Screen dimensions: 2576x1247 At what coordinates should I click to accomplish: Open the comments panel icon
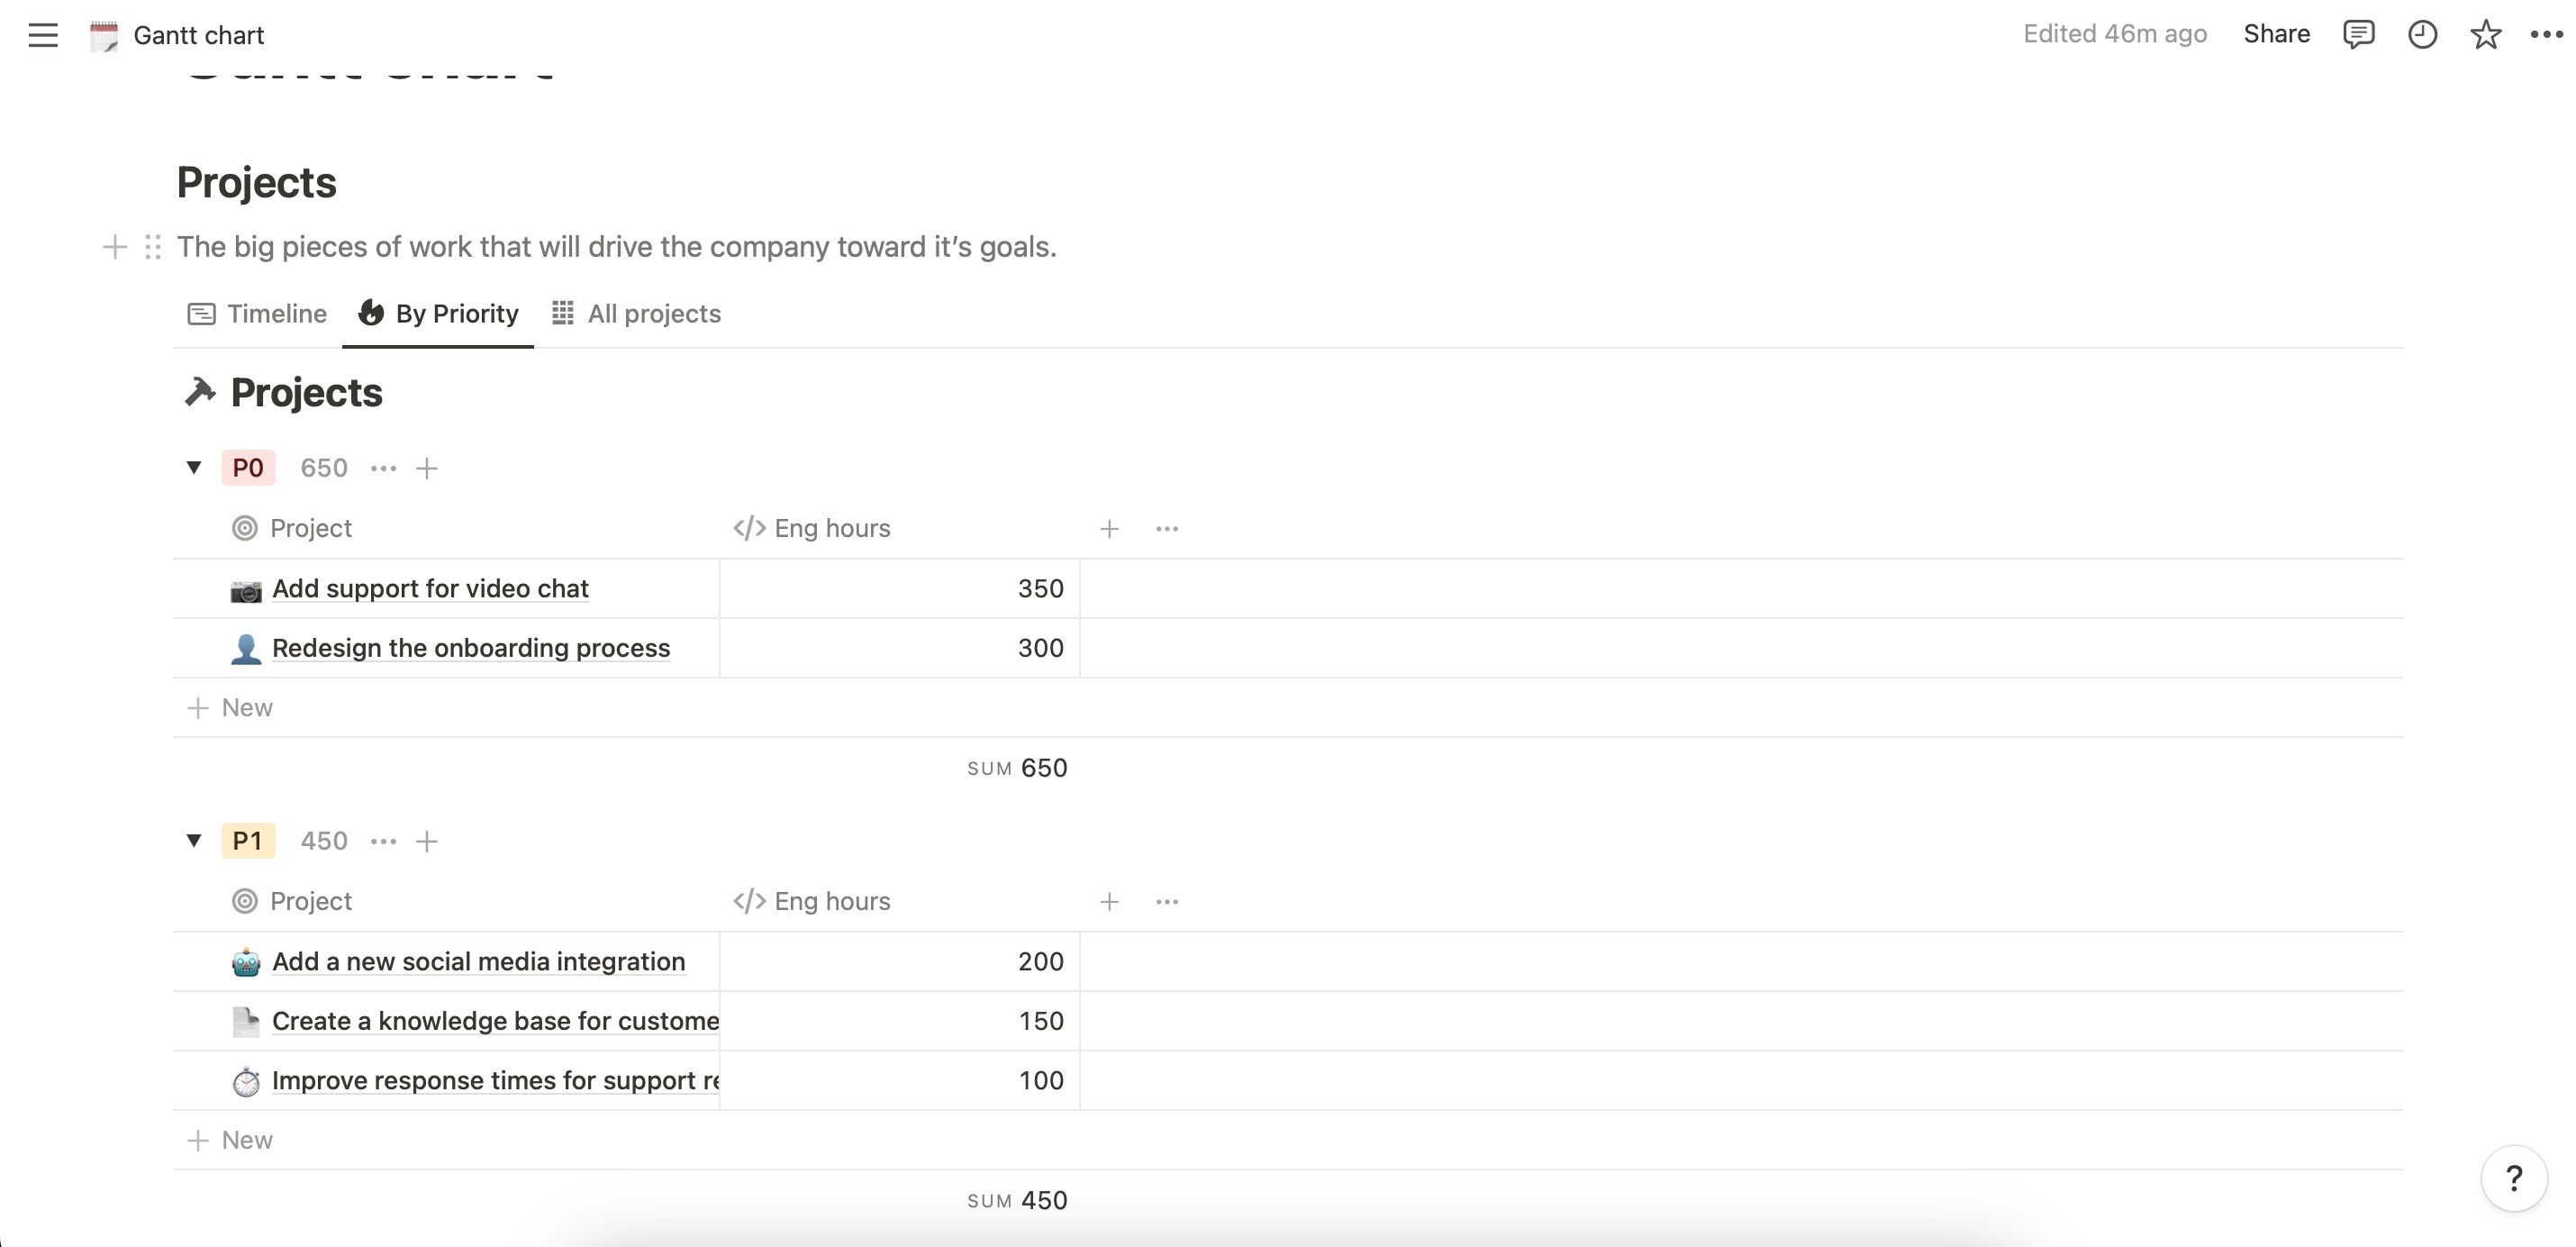tap(2357, 35)
